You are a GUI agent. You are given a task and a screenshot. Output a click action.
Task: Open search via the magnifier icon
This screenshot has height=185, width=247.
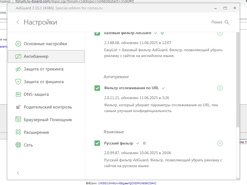227,22
